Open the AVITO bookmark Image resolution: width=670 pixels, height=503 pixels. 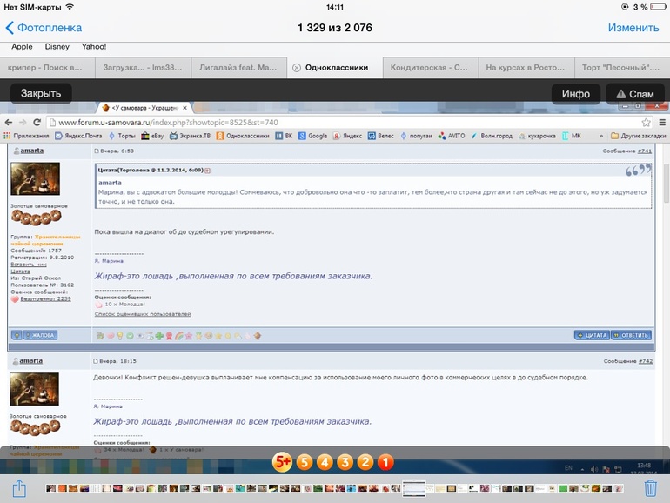point(452,136)
